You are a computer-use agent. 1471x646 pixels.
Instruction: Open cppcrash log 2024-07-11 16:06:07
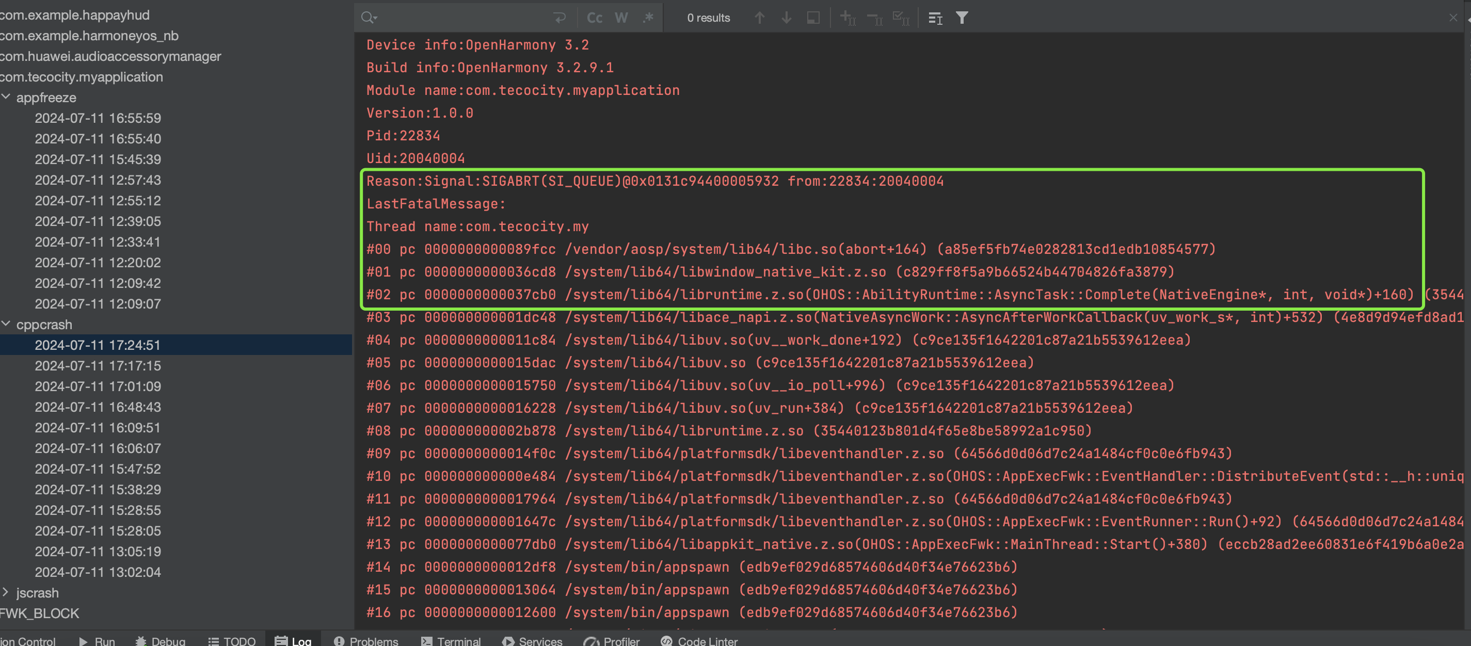(98, 448)
